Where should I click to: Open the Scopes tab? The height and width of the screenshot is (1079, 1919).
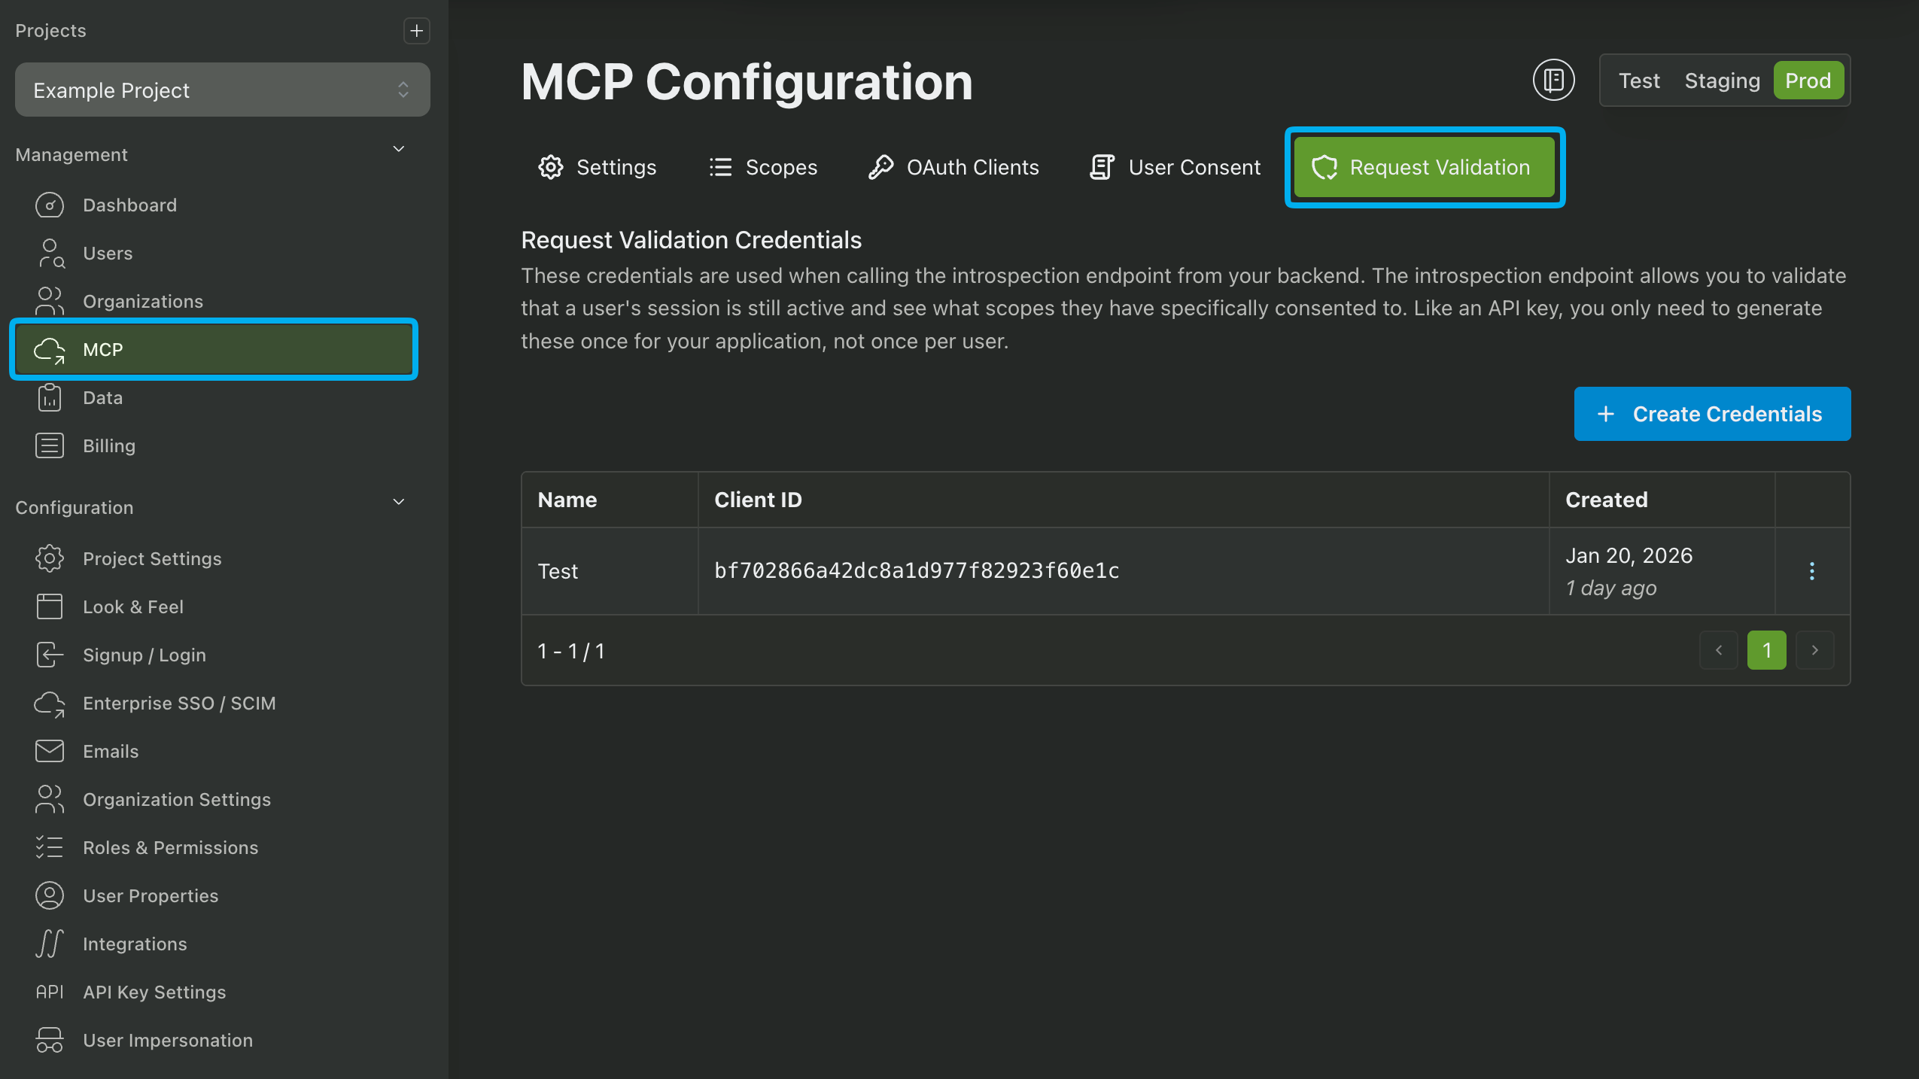pyautogui.click(x=763, y=167)
